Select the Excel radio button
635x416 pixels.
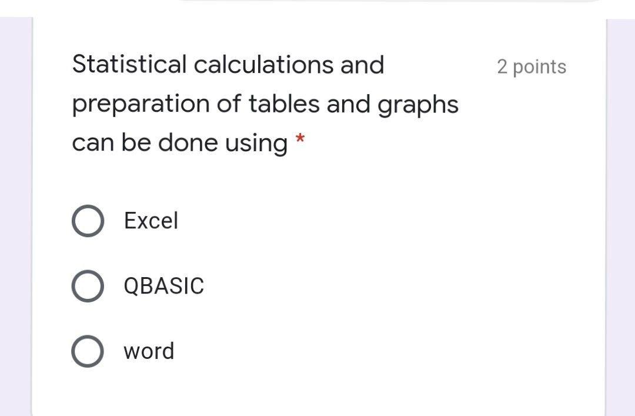[x=88, y=221]
